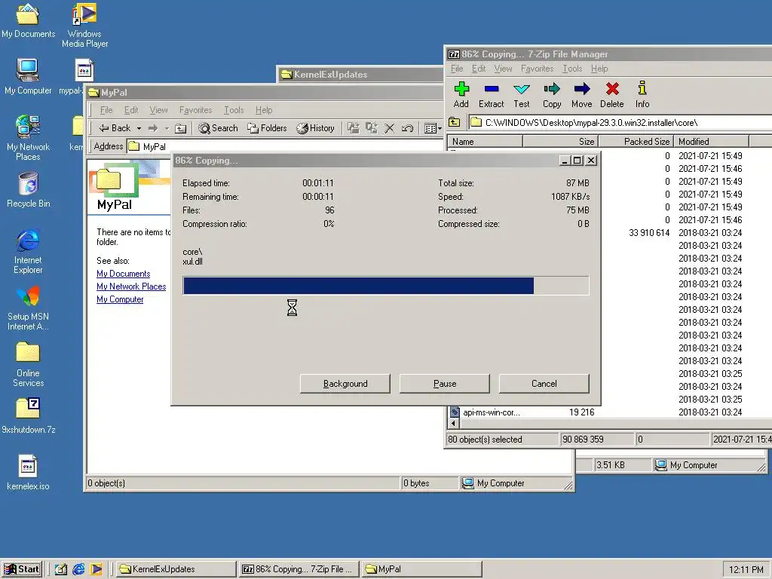Screen dimensions: 772x579
Task: Click the Move icon in 7-Zip toolbar
Action: pos(582,94)
